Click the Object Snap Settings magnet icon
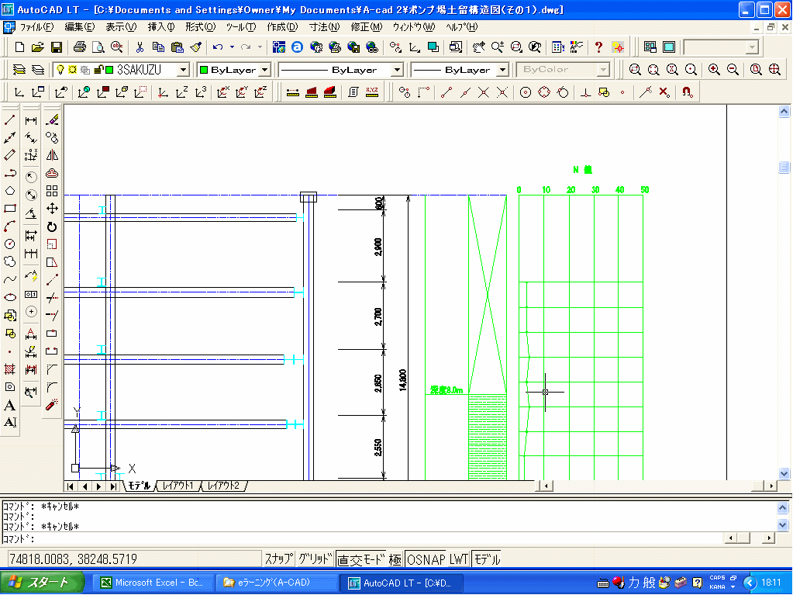The height and width of the screenshot is (595, 793). (x=687, y=92)
